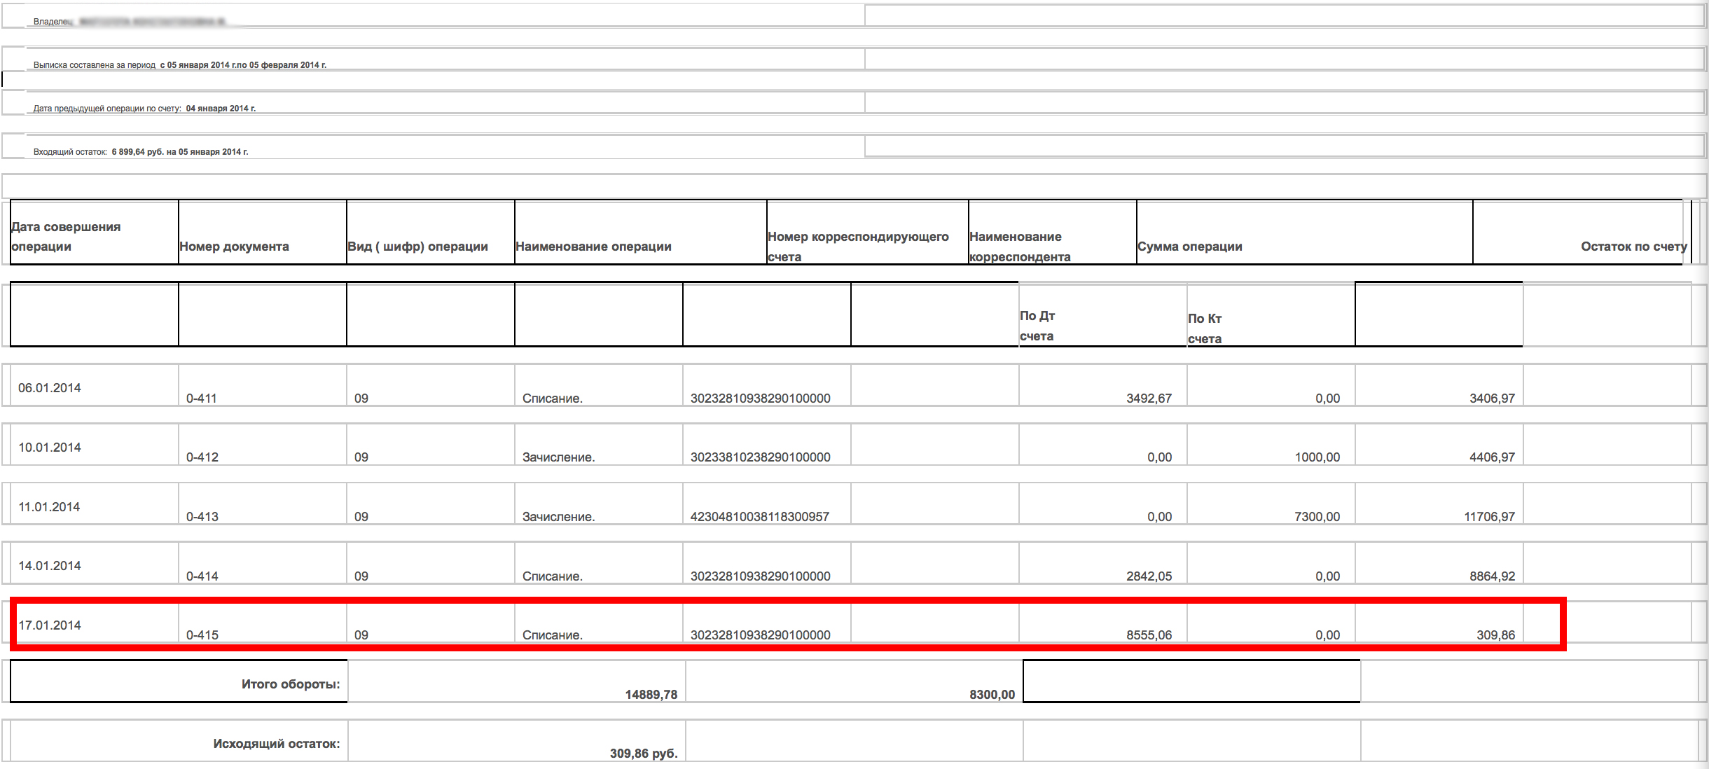This screenshot has height=769, width=1709.
Task: Click the 'Сумма операции' column header
Action: (x=1189, y=247)
